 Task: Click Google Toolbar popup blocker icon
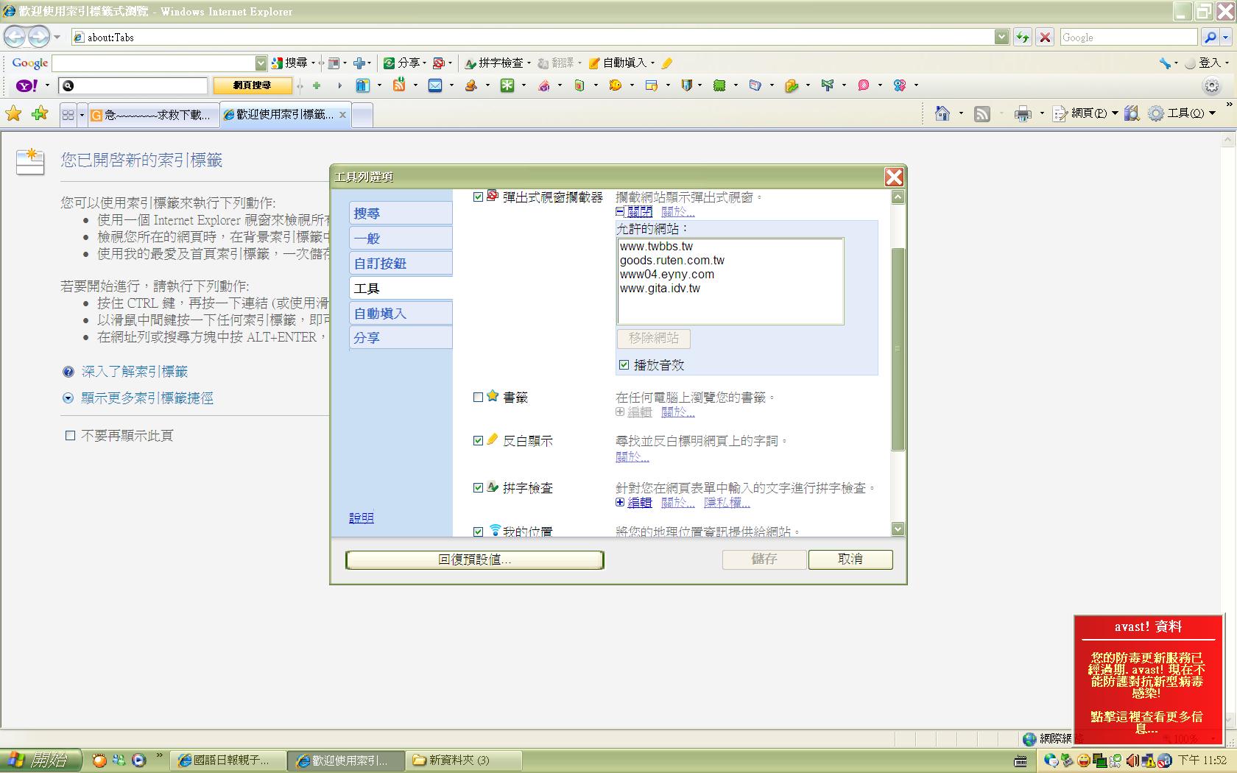click(439, 63)
